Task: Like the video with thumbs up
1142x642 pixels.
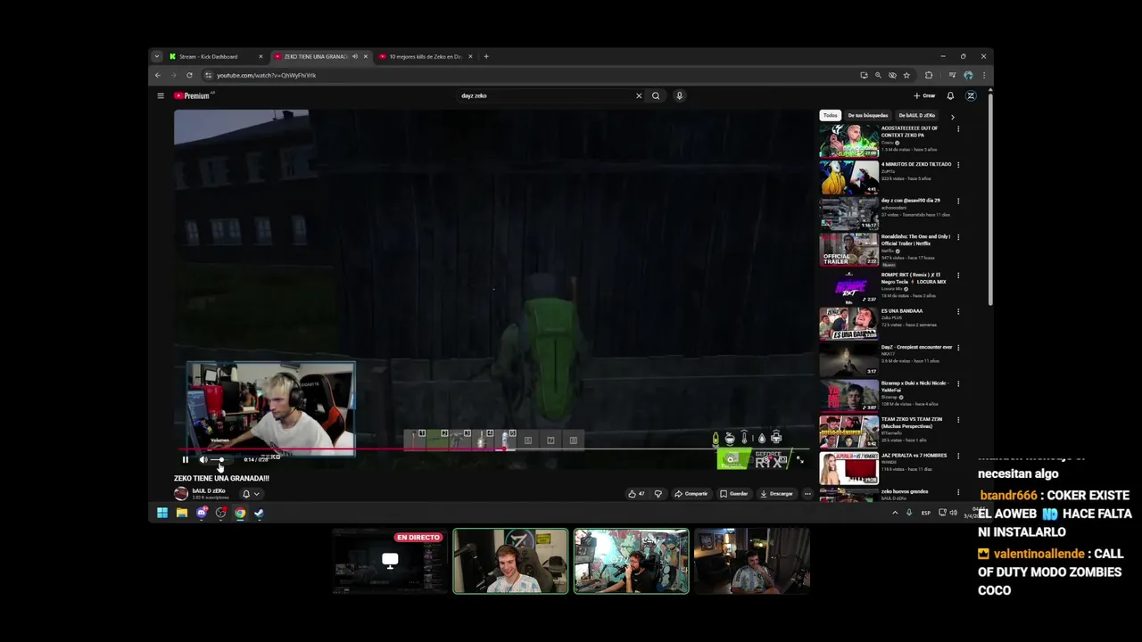Action: [636, 494]
